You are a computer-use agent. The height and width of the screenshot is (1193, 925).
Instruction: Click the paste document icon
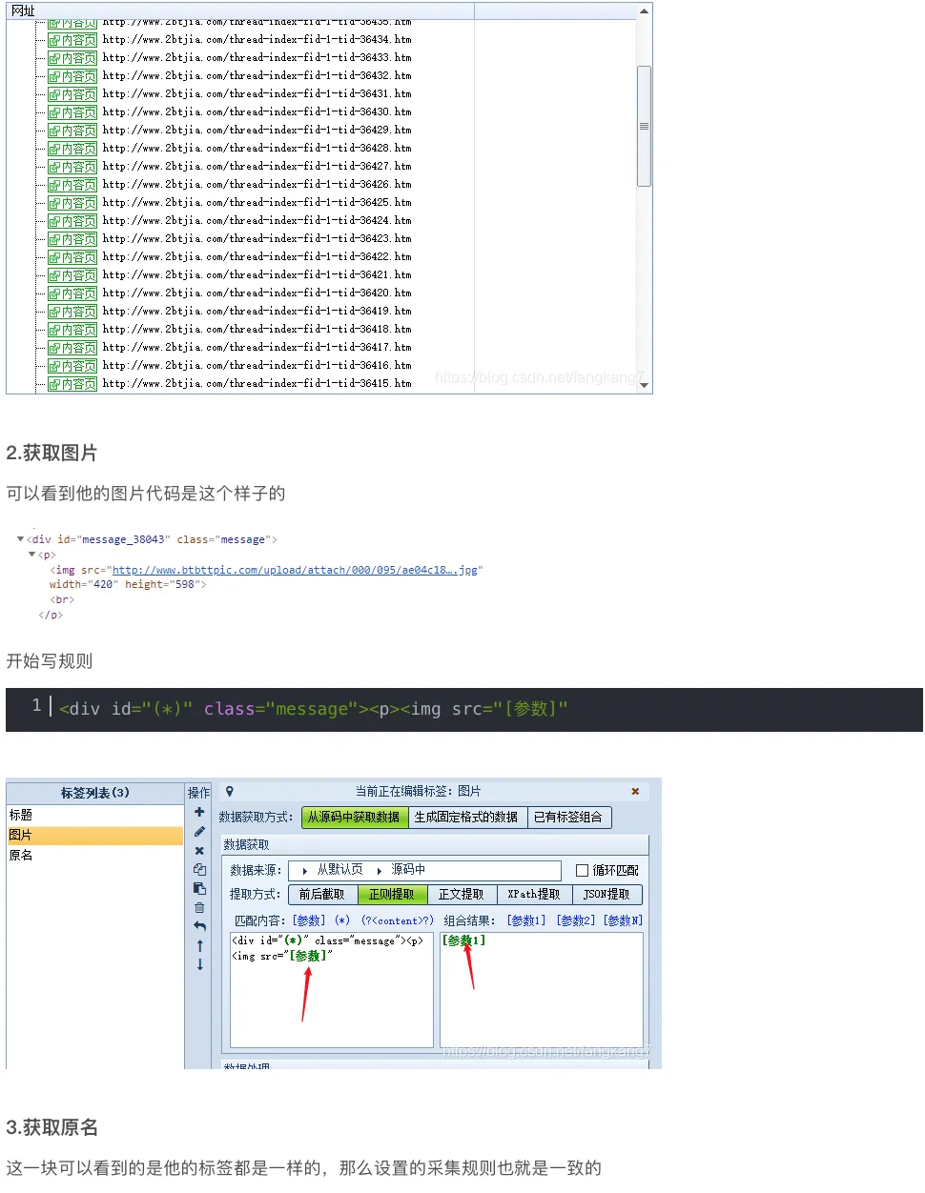199,888
